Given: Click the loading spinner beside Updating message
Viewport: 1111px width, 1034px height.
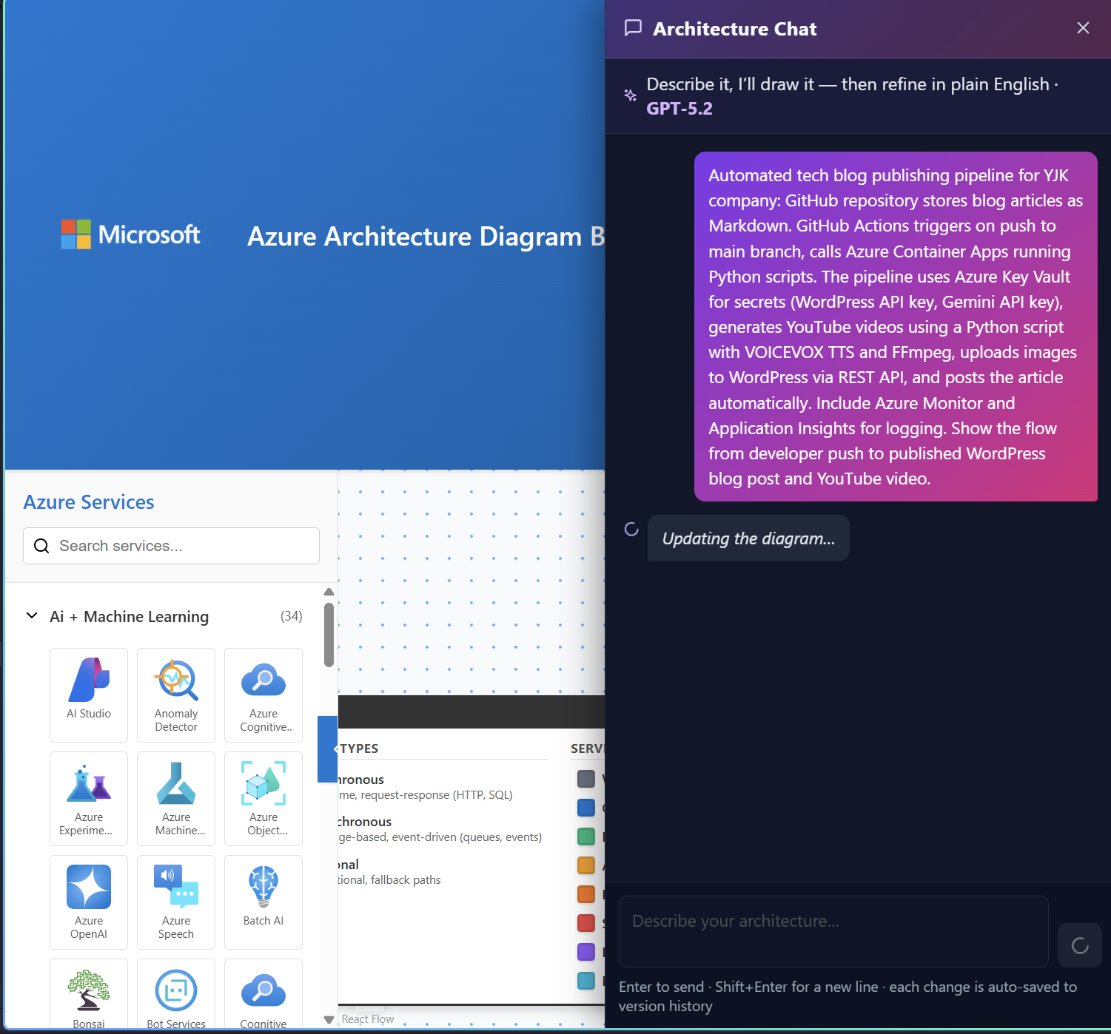Looking at the screenshot, I should (631, 530).
